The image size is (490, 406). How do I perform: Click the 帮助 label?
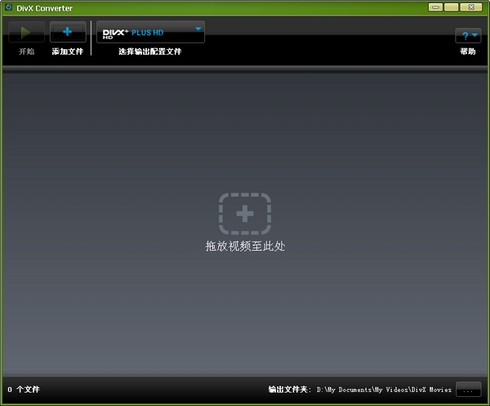(x=467, y=51)
